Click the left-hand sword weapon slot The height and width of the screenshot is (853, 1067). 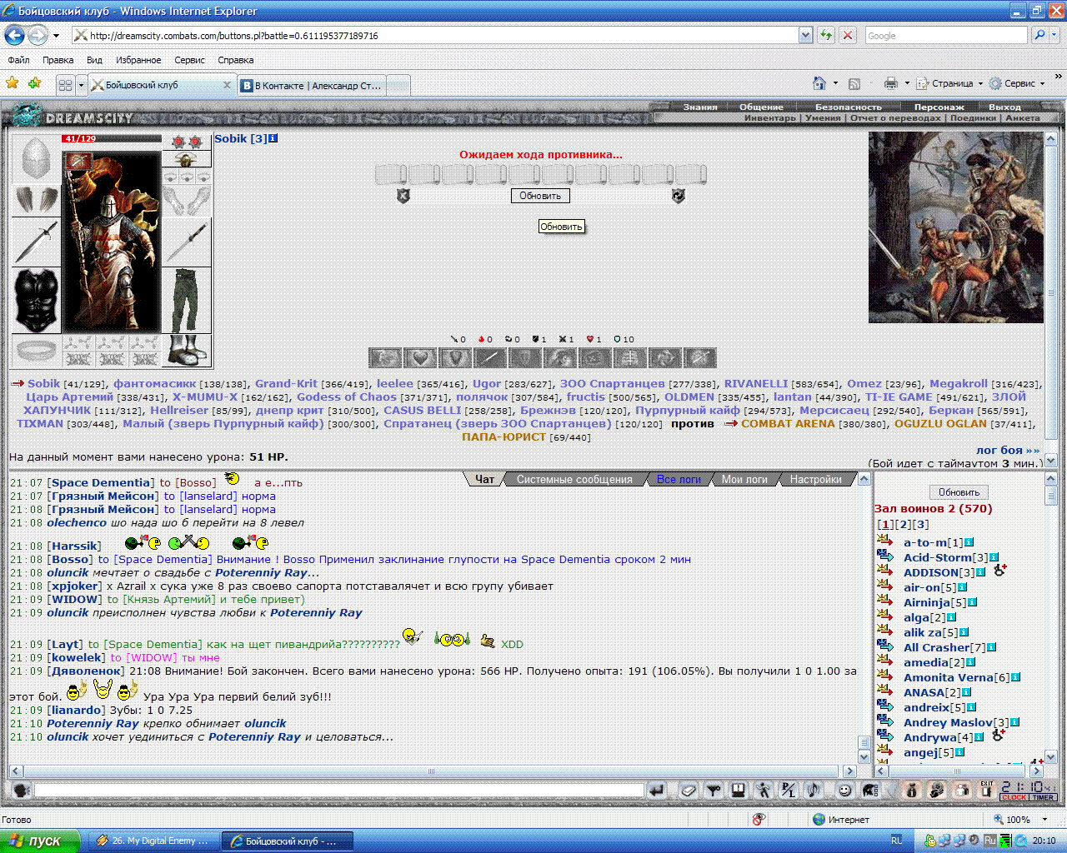click(x=37, y=242)
